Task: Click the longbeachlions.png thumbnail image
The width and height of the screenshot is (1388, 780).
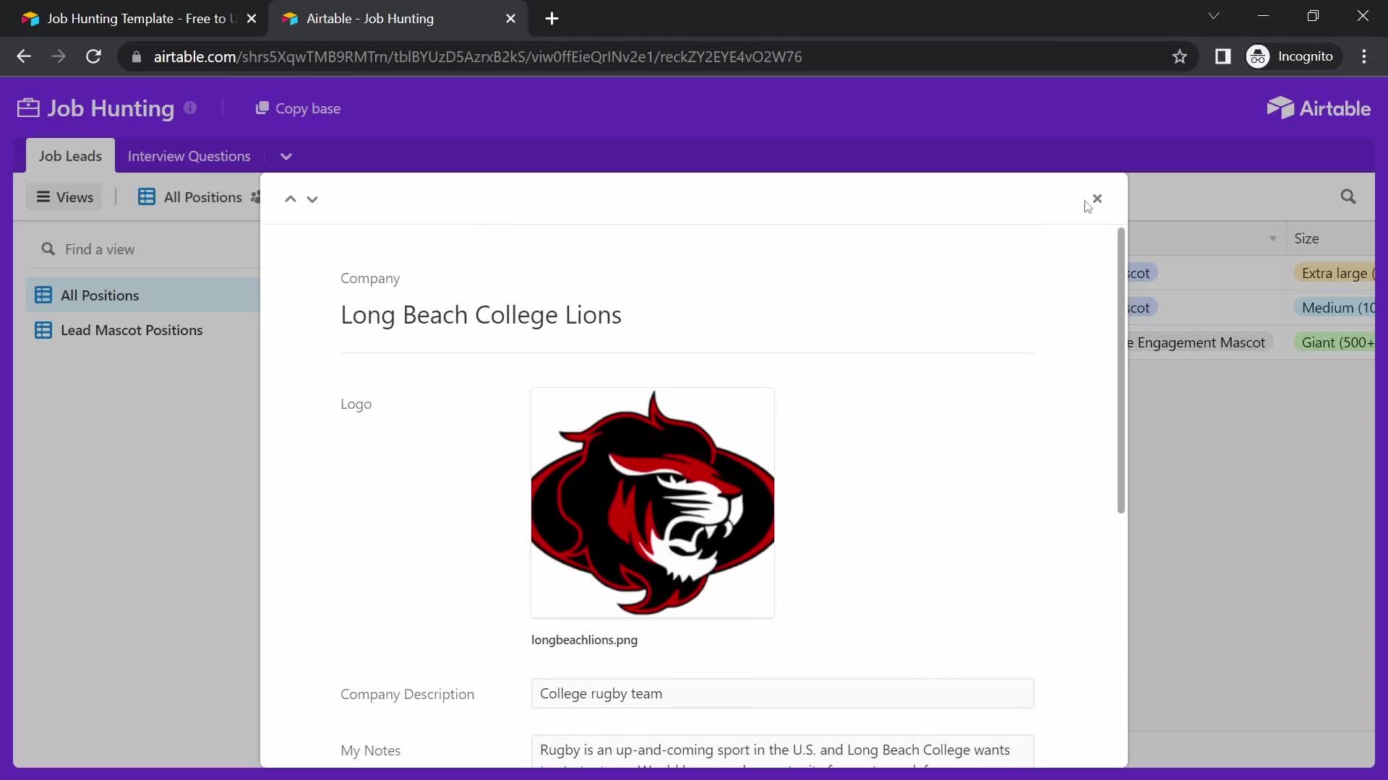Action: 652,502
